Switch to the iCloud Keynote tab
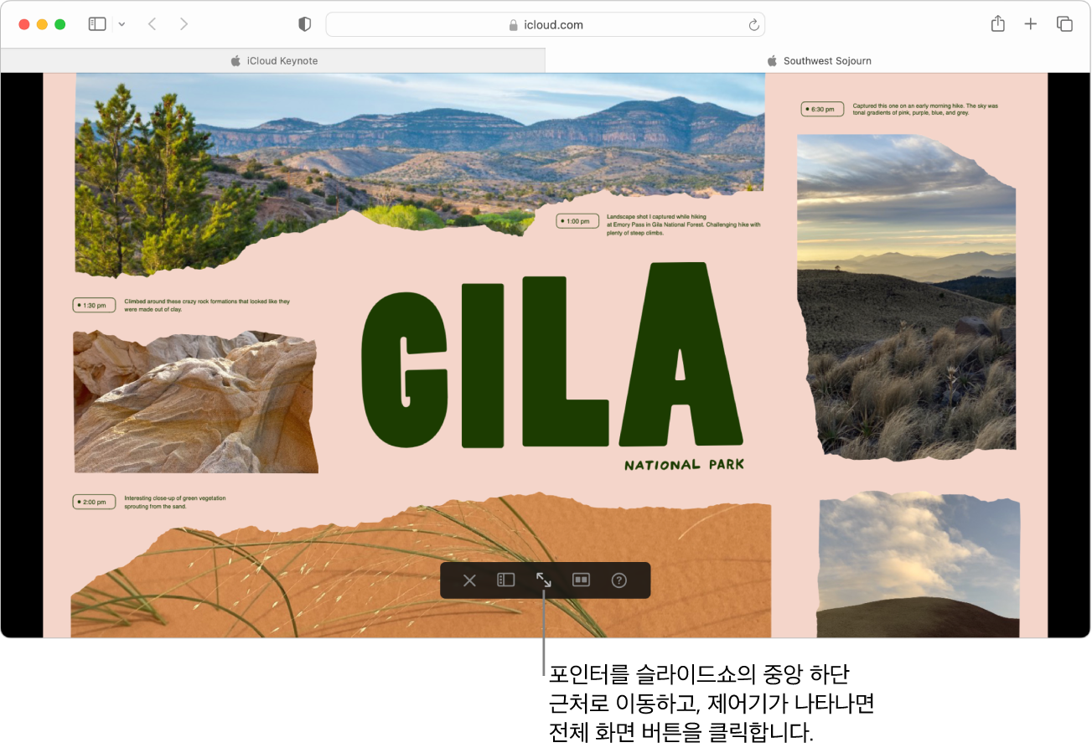Screen dimensions: 1092x753 pos(273,60)
